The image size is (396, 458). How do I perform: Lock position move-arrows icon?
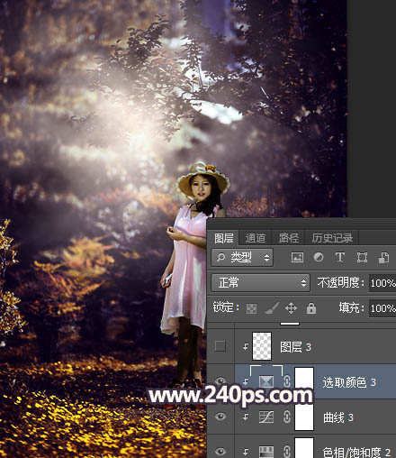(x=291, y=308)
